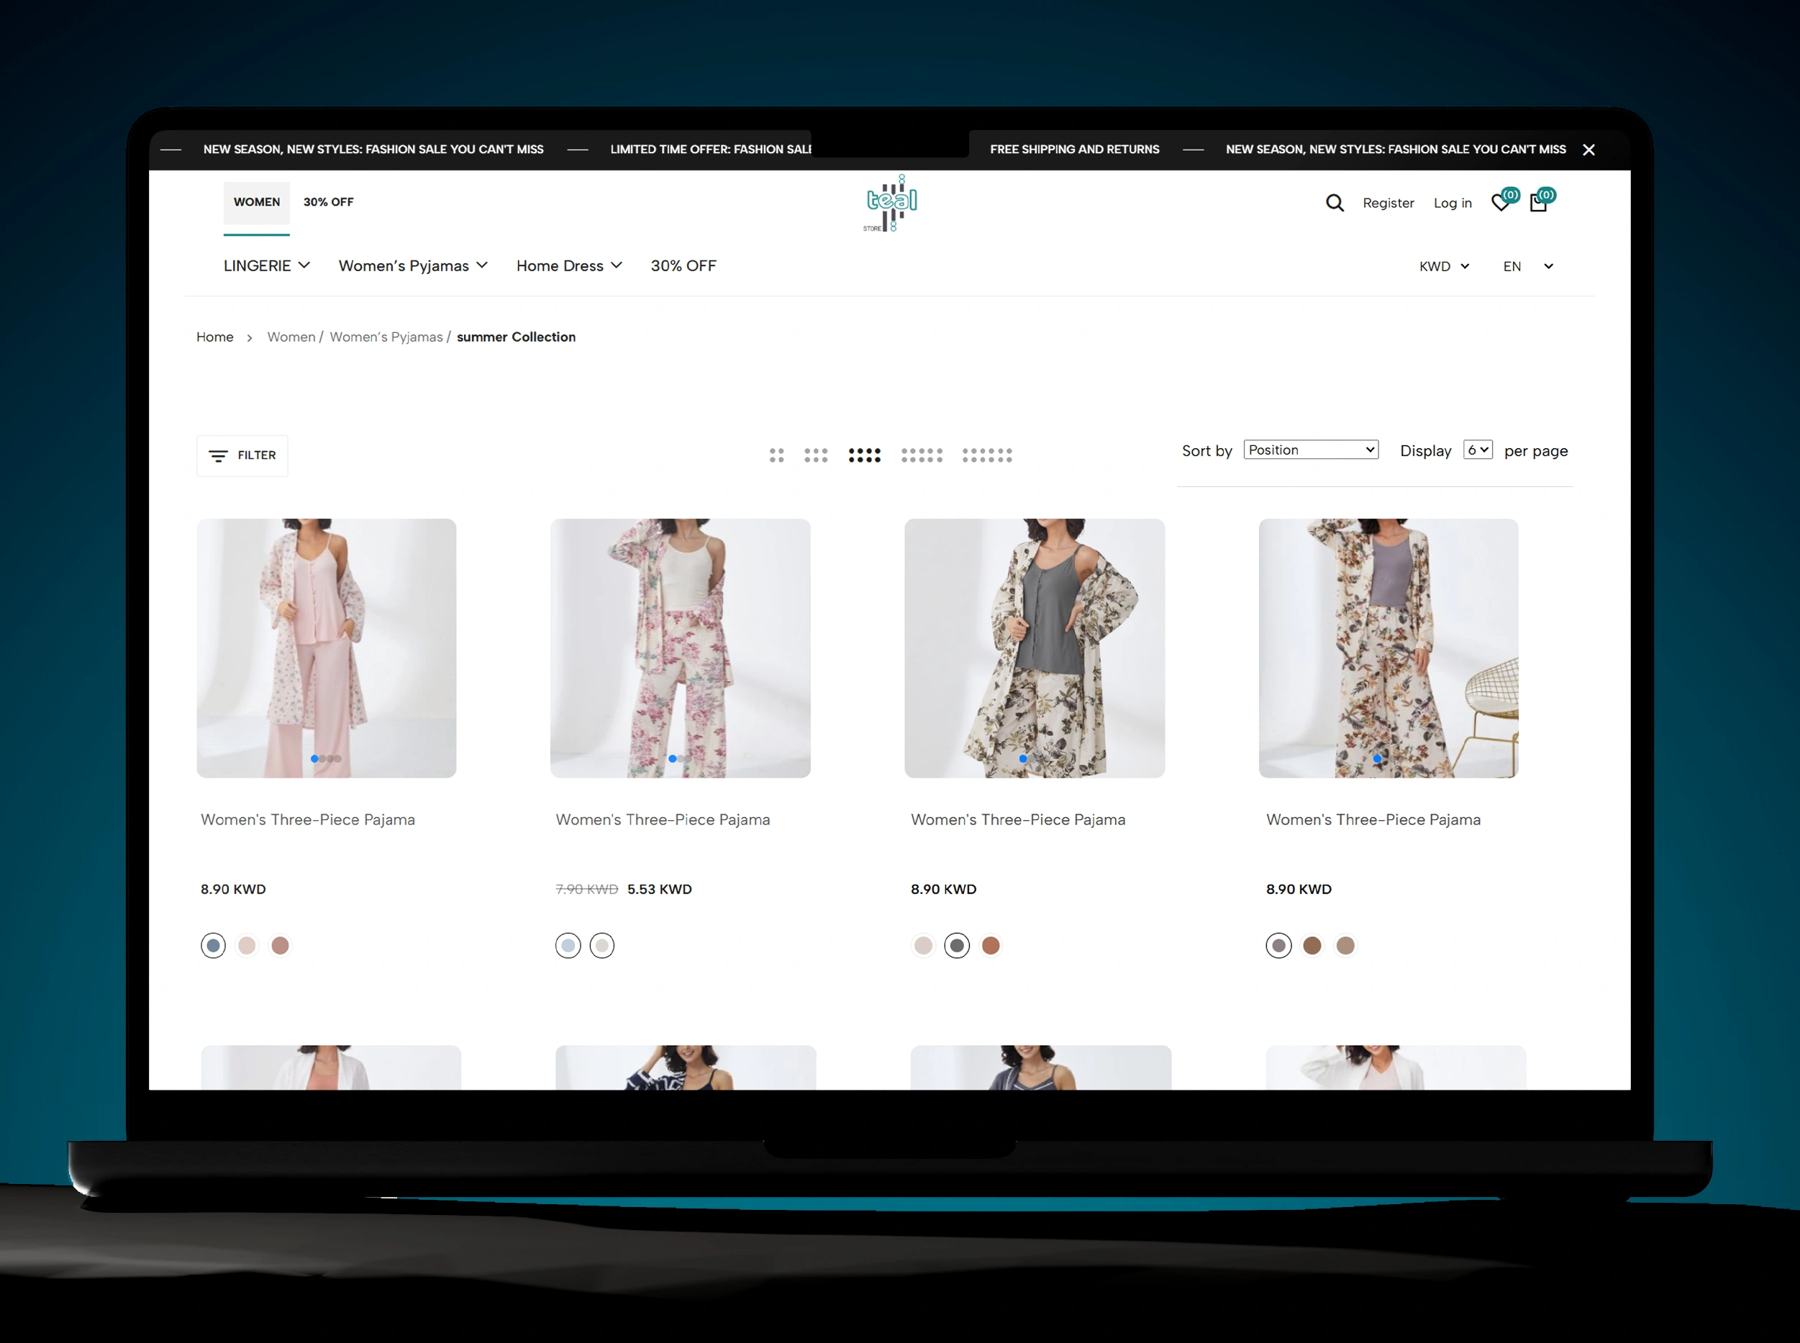Screen dimensions: 1800x1343
Task: Change the Display per page value
Action: click(x=1477, y=449)
